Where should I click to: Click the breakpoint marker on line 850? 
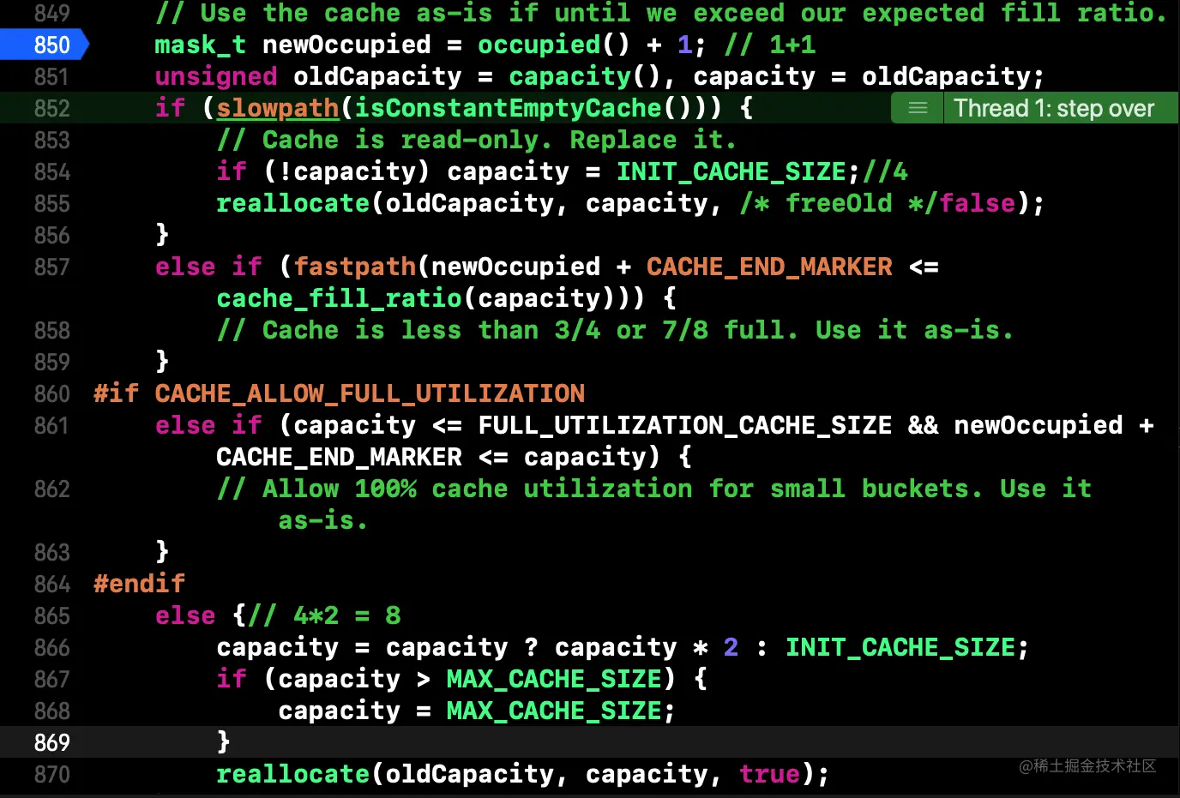click(x=43, y=45)
